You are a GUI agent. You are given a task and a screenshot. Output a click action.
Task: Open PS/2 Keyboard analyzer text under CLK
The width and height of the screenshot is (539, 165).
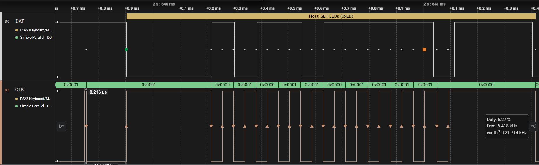(36, 99)
